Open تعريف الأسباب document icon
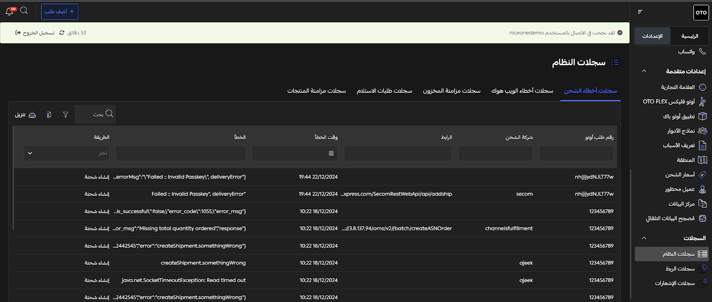 coord(703,145)
